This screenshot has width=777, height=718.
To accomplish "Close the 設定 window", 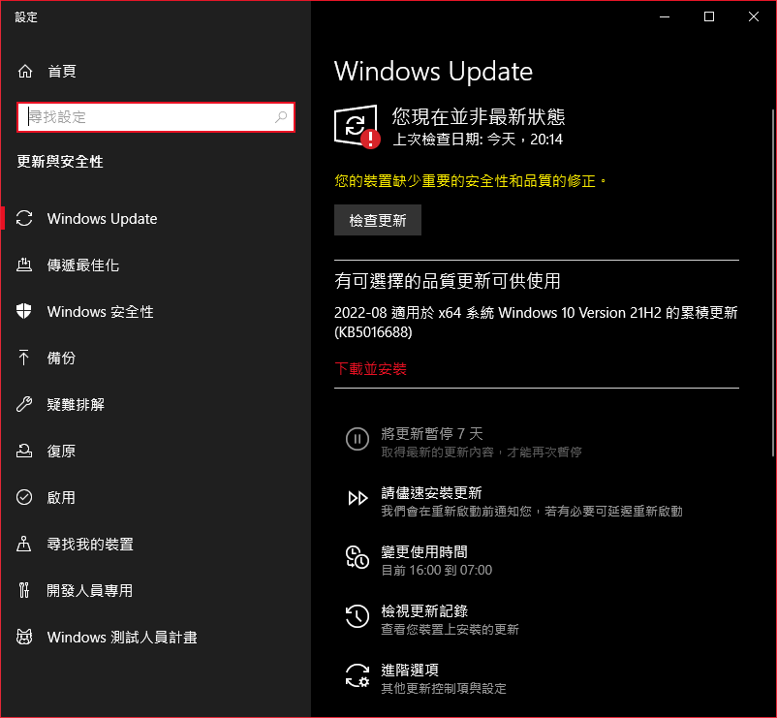I will click(x=754, y=16).
